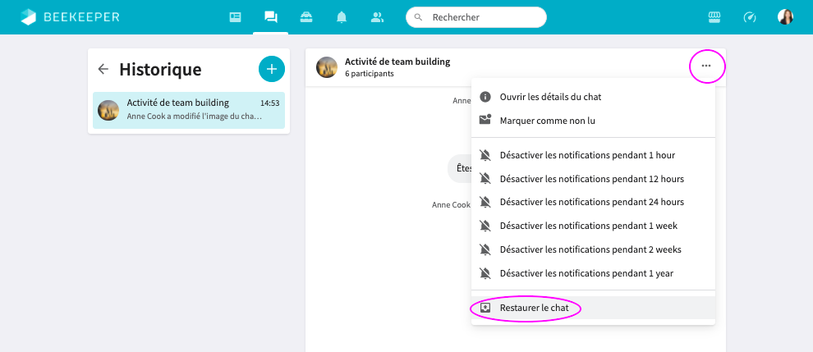The height and width of the screenshot is (352, 813).
Task: Choose Restaurer le chat option
Action: click(534, 308)
